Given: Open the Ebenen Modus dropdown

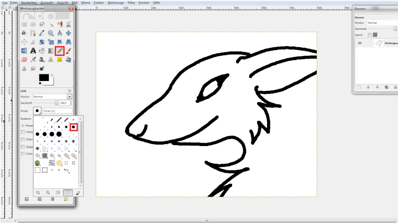Looking at the screenshot, I should pos(382,23).
